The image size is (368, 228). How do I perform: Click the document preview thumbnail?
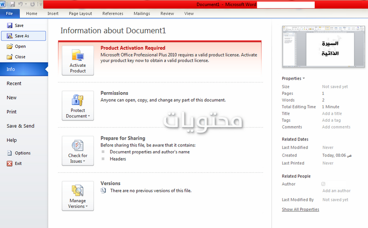(323, 47)
